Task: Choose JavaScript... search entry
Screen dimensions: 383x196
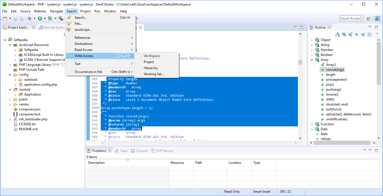Action: (x=100, y=30)
